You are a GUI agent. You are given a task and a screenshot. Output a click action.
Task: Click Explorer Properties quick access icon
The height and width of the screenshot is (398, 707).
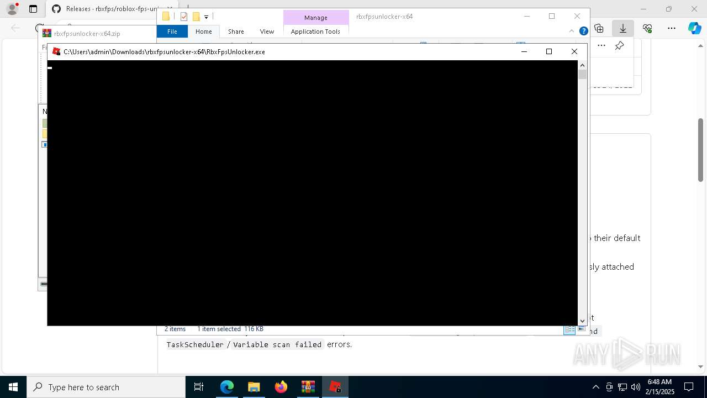coord(184,17)
